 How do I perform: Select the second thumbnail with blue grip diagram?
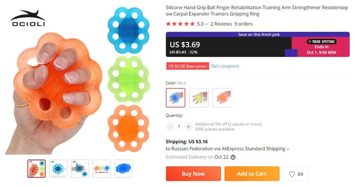click(x=58, y=169)
